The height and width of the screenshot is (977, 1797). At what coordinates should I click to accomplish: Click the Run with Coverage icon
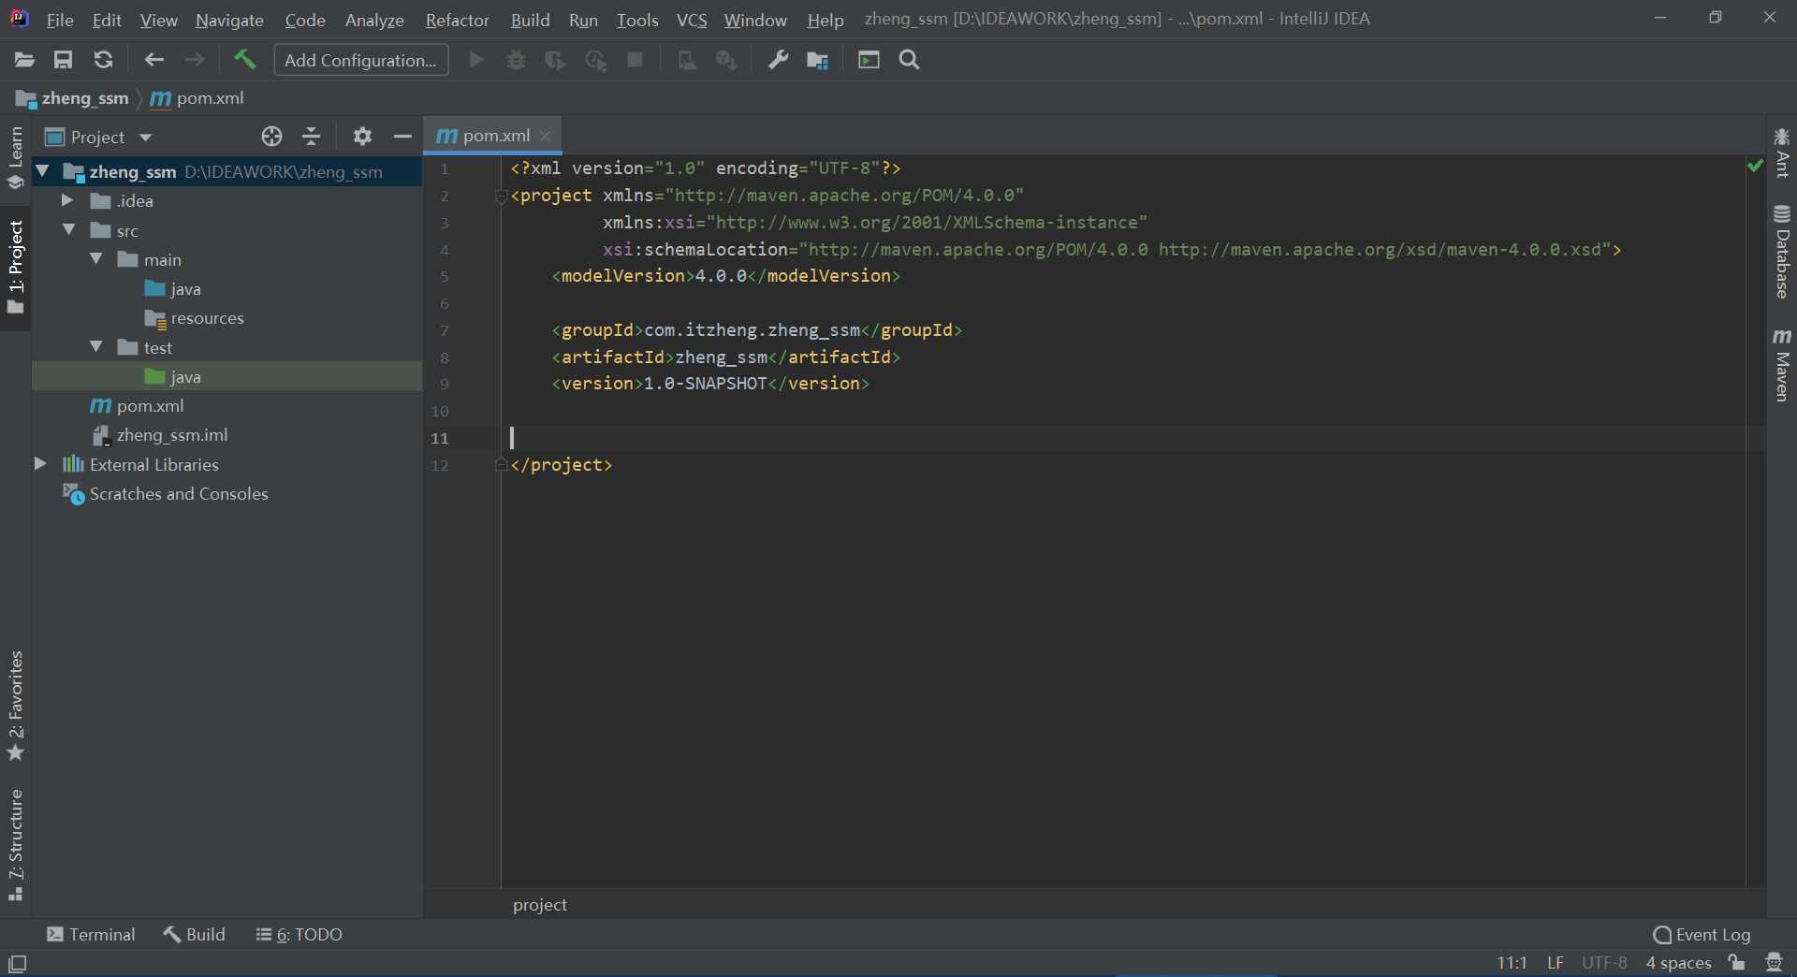[x=556, y=60]
